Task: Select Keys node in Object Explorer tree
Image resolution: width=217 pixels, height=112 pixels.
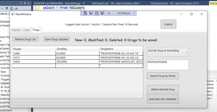Action: [3, 72]
